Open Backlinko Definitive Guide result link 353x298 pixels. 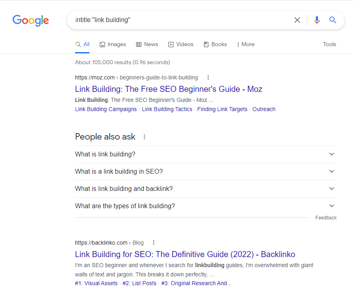coord(185,254)
